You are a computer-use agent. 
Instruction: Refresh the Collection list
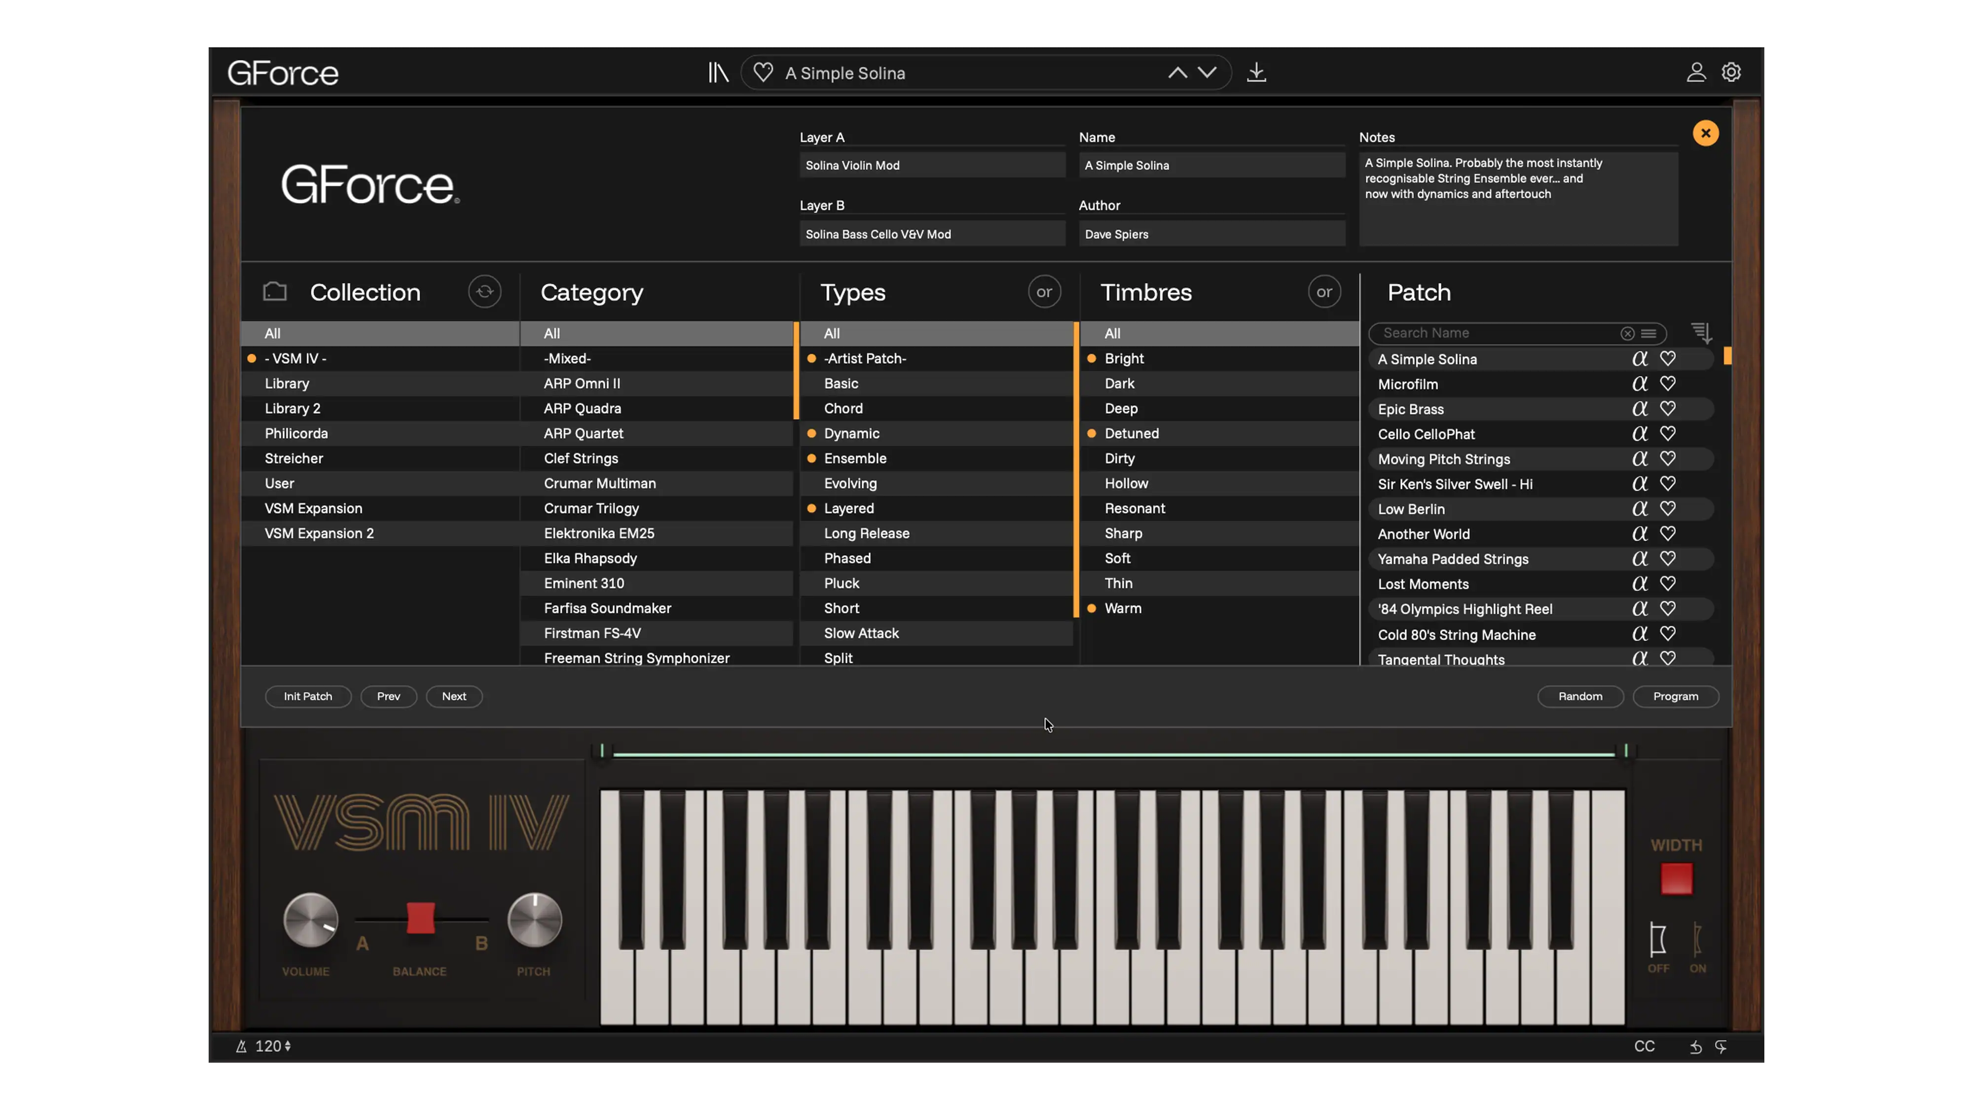[485, 292]
